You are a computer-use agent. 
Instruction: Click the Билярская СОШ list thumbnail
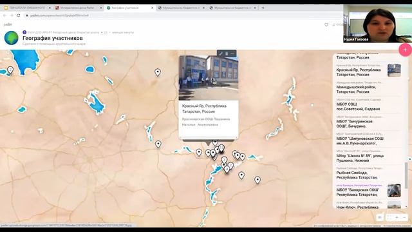pyautogui.click(x=394, y=191)
